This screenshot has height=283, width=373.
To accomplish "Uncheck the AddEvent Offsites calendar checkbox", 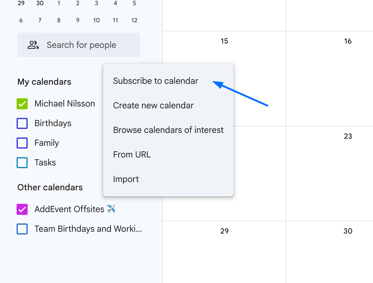I will pyautogui.click(x=22, y=209).
